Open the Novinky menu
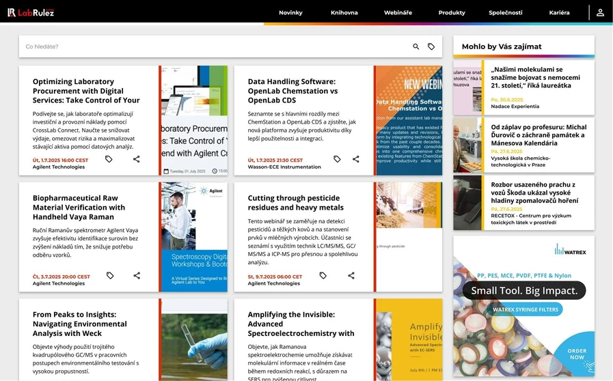 290,13
